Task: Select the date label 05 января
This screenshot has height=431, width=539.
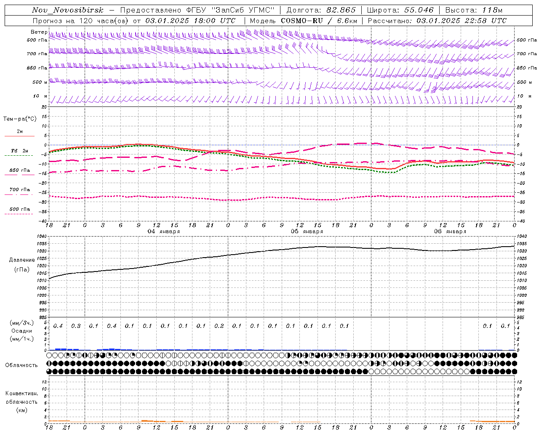Action: coord(307,231)
